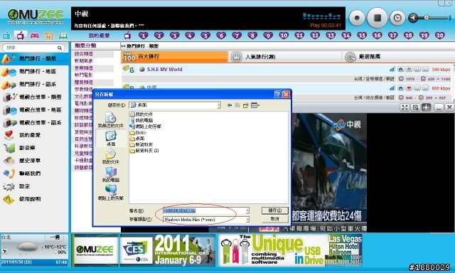Open the view menu dropdown in save dialog

point(255,105)
